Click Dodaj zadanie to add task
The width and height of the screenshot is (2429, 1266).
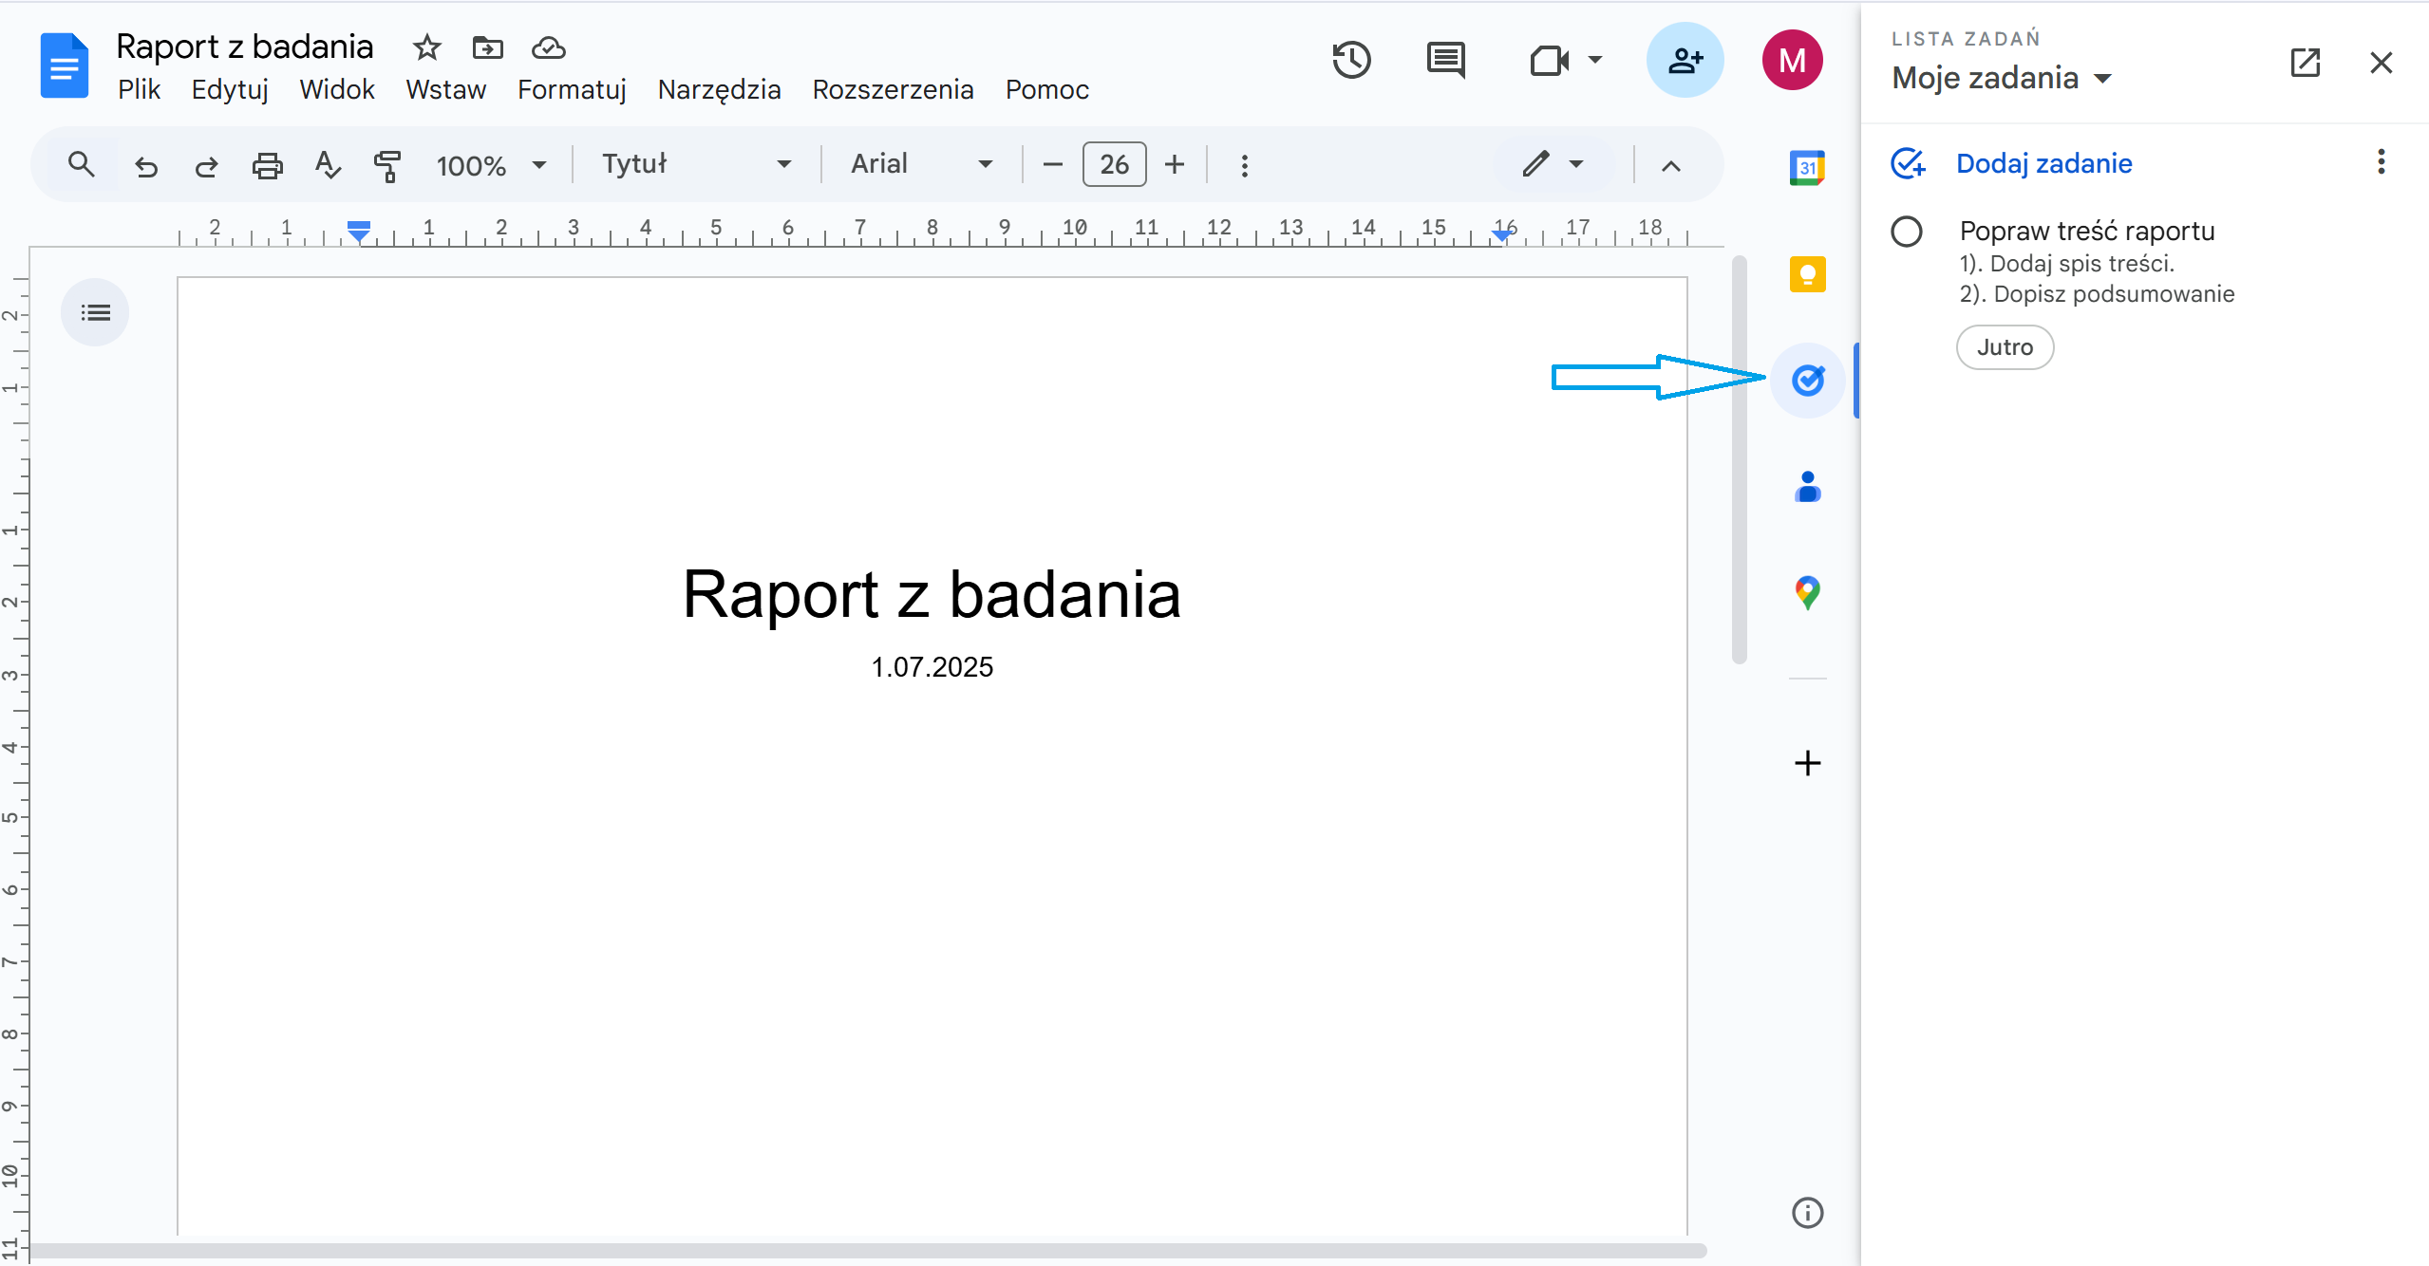2043,163
